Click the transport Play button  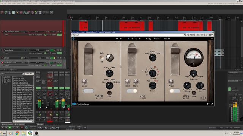pyautogui.click(x=10, y=128)
